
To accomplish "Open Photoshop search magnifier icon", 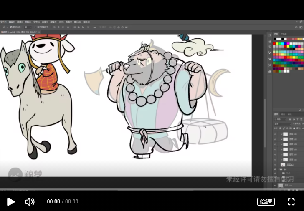I will coord(296,27).
